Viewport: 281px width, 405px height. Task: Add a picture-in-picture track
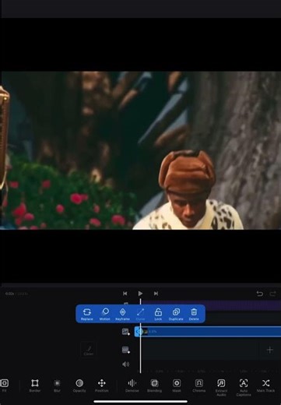[126, 332]
